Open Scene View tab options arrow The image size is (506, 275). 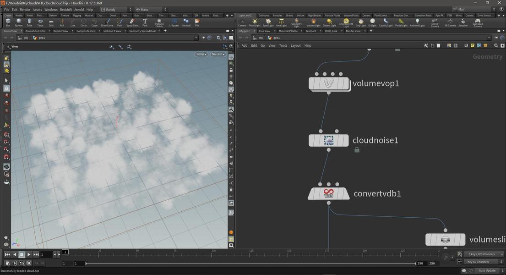(21, 31)
